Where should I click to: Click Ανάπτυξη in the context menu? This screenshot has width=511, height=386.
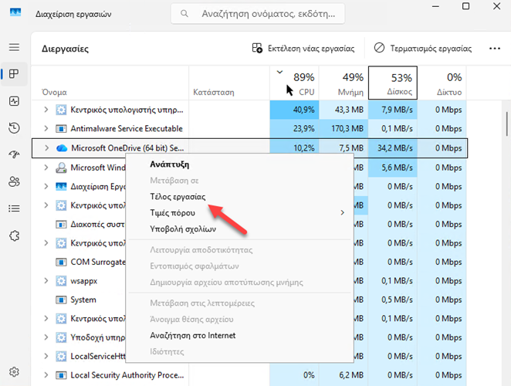169,164
